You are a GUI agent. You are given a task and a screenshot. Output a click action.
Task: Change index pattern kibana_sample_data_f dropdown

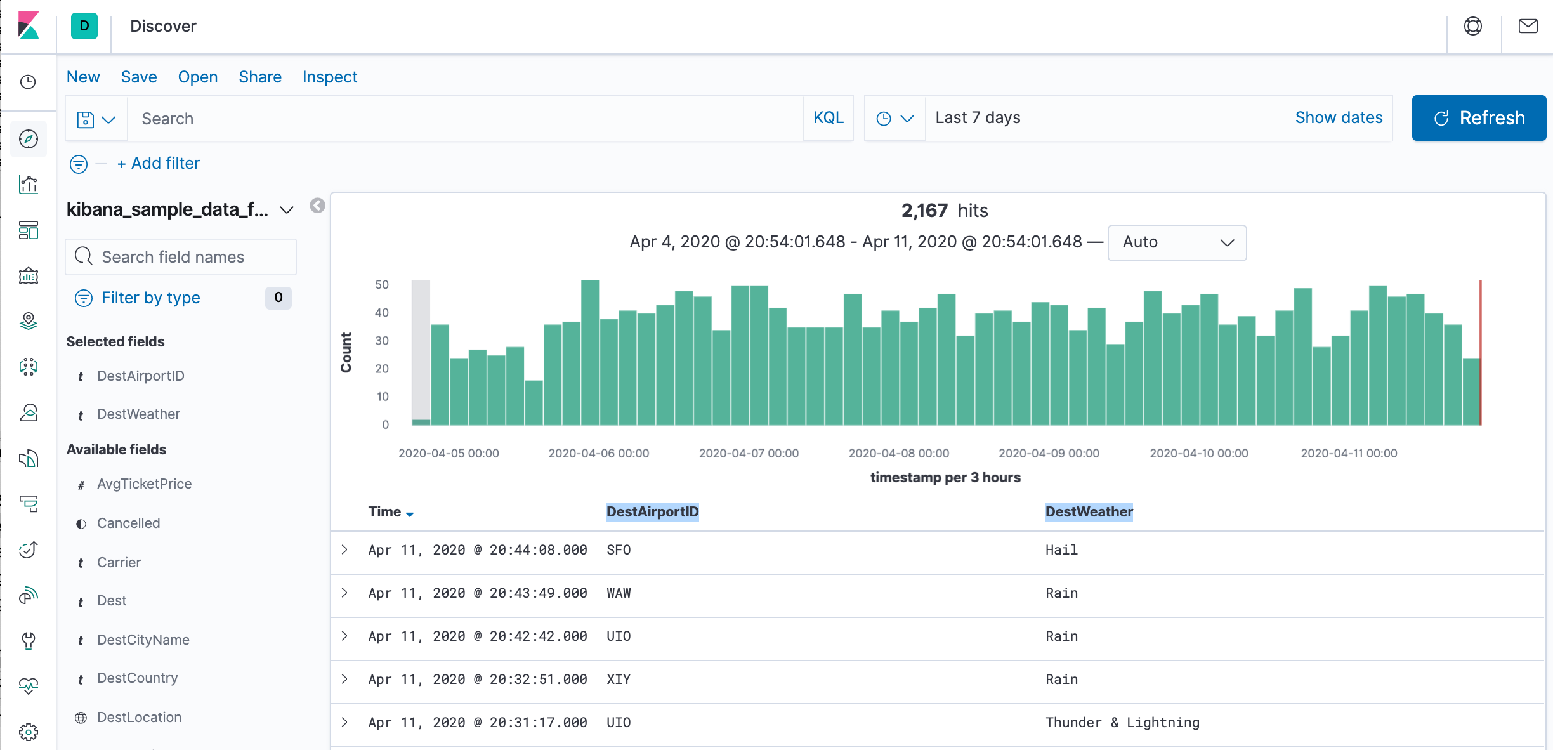[180, 209]
